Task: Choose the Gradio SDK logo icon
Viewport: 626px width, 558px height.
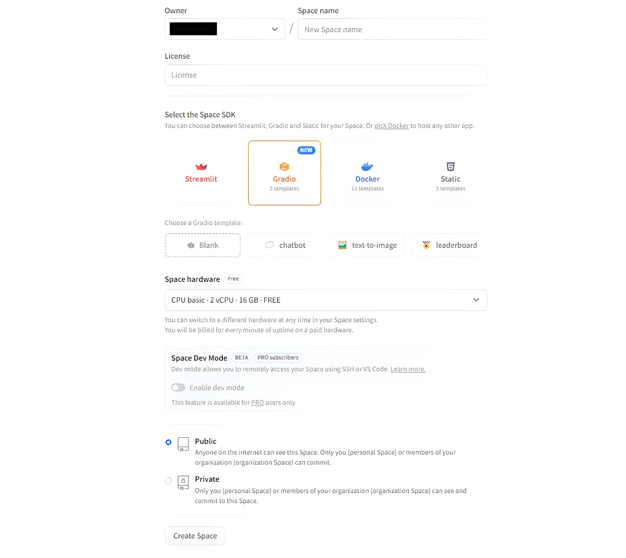Action: click(x=284, y=167)
